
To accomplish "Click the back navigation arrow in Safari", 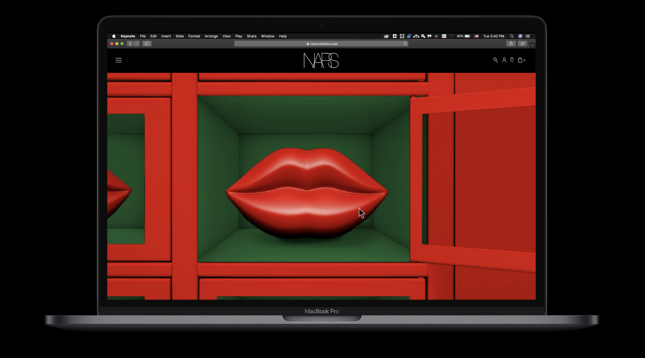I will pyautogui.click(x=130, y=43).
